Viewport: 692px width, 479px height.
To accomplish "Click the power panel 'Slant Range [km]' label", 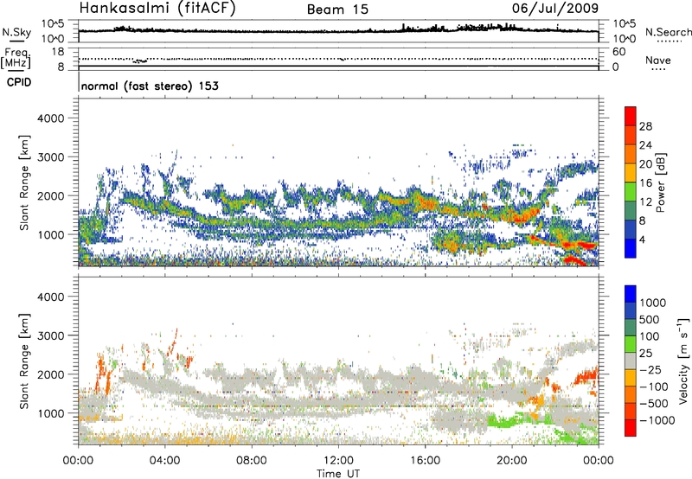I will 24,182.
